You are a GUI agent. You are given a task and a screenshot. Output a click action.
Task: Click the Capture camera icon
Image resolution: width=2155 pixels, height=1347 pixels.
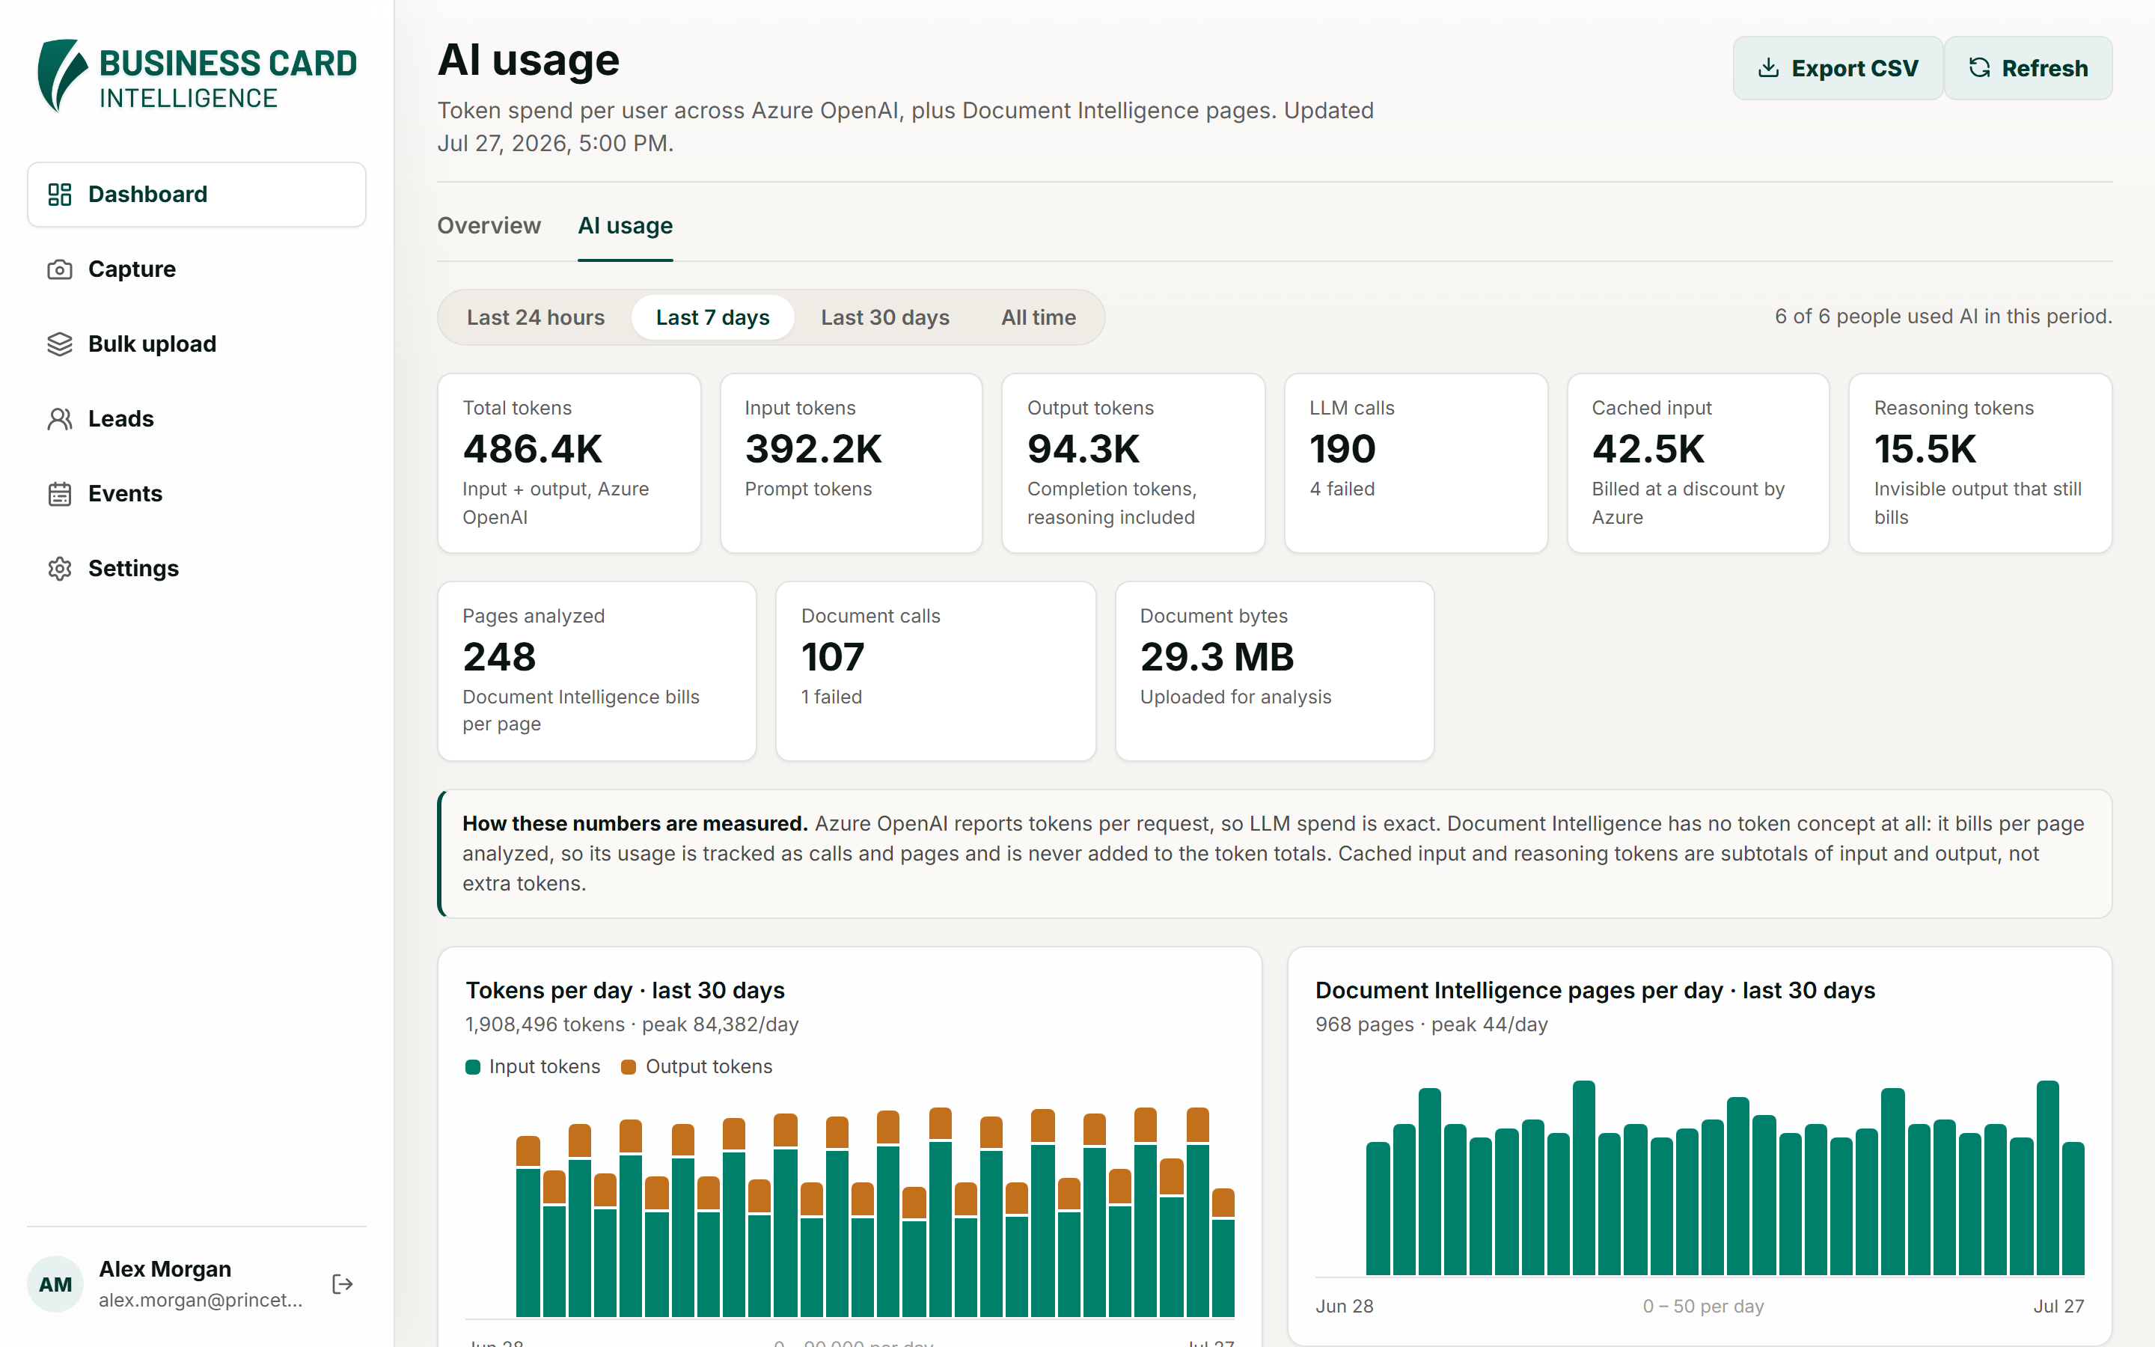click(60, 269)
